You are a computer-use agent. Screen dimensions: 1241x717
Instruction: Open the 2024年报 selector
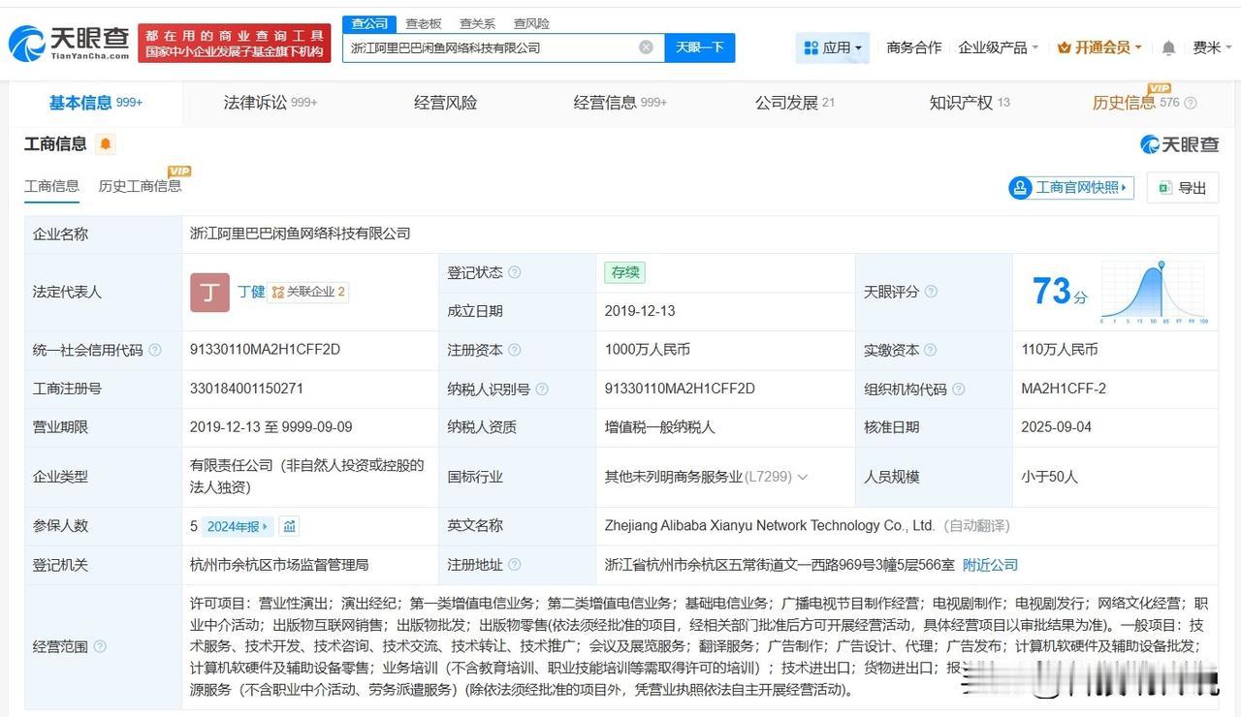click(238, 526)
